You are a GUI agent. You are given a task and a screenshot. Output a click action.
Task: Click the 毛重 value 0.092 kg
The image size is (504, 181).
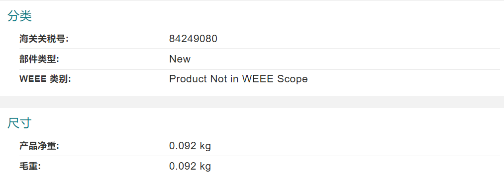190,166
